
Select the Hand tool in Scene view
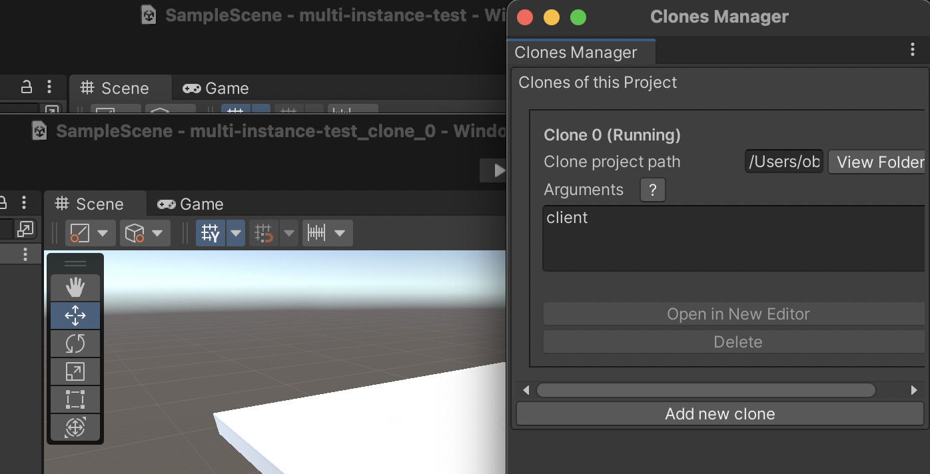pyautogui.click(x=75, y=287)
